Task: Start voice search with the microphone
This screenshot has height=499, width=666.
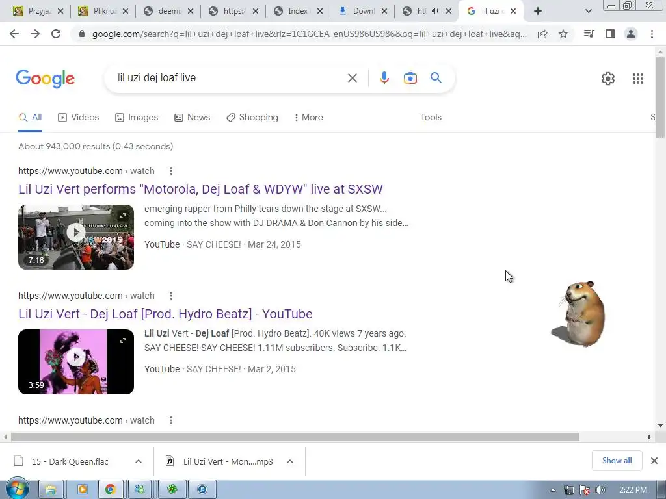Action: point(384,78)
